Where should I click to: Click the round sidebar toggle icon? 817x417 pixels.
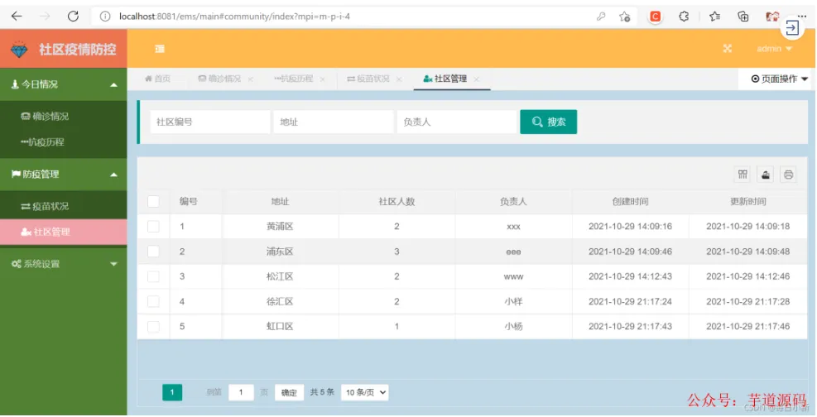point(792,27)
